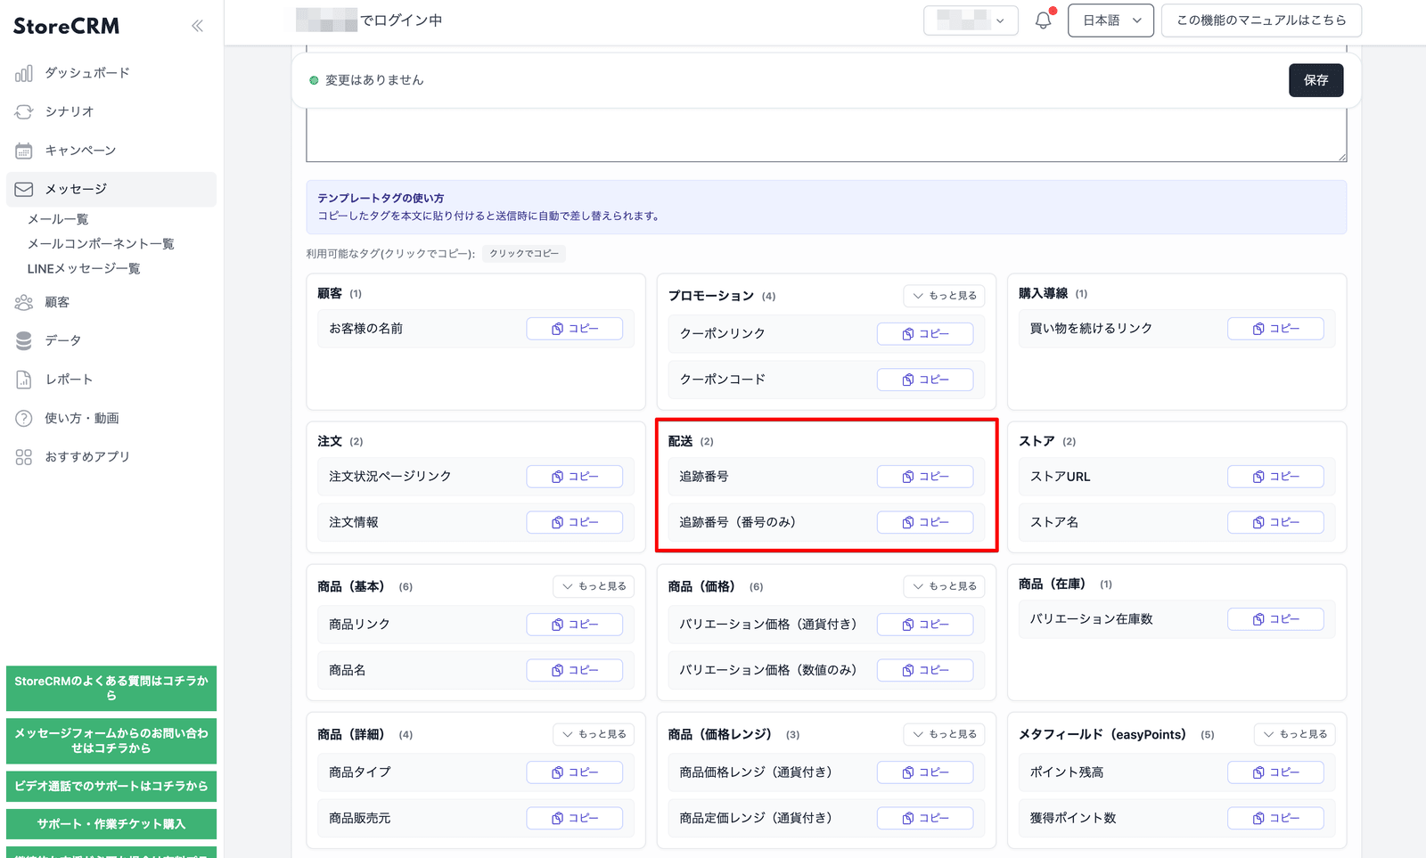1426x858 pixels.
Task: Expand もっと見る in 商品（基本） card
Action: 594,586
